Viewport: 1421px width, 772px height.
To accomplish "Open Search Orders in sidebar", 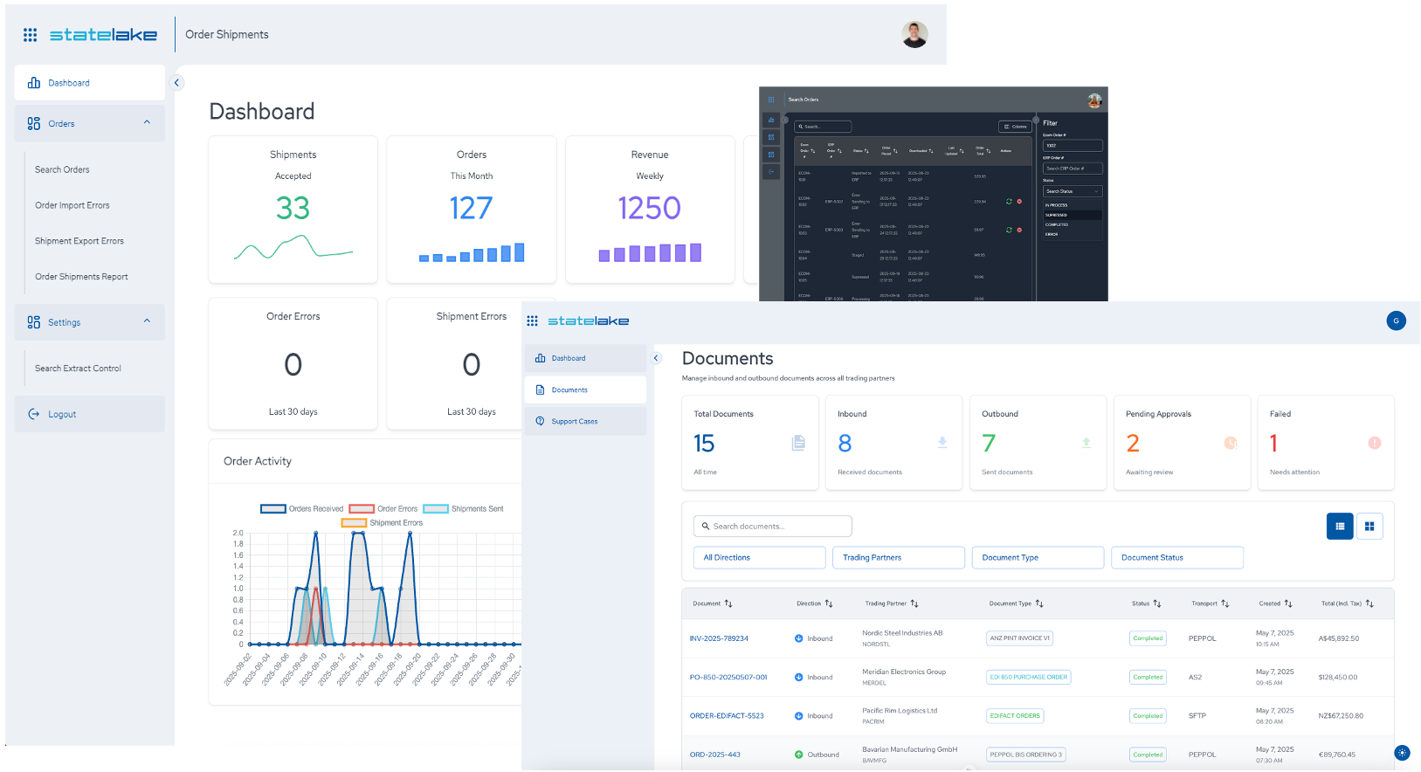I will click(x=62, y=169).
